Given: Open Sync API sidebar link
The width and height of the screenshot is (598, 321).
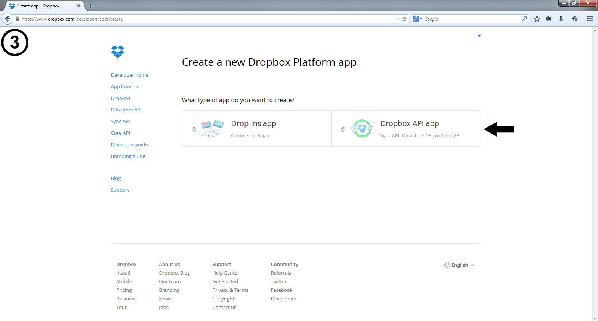Looking at the screenshot, I should (x=120, y=121).
